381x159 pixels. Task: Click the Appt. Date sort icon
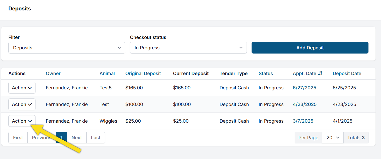pyautogui.click(x=320, y=74)
